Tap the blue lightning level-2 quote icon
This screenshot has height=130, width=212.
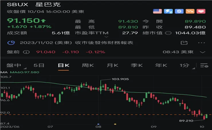coord(168,11)
